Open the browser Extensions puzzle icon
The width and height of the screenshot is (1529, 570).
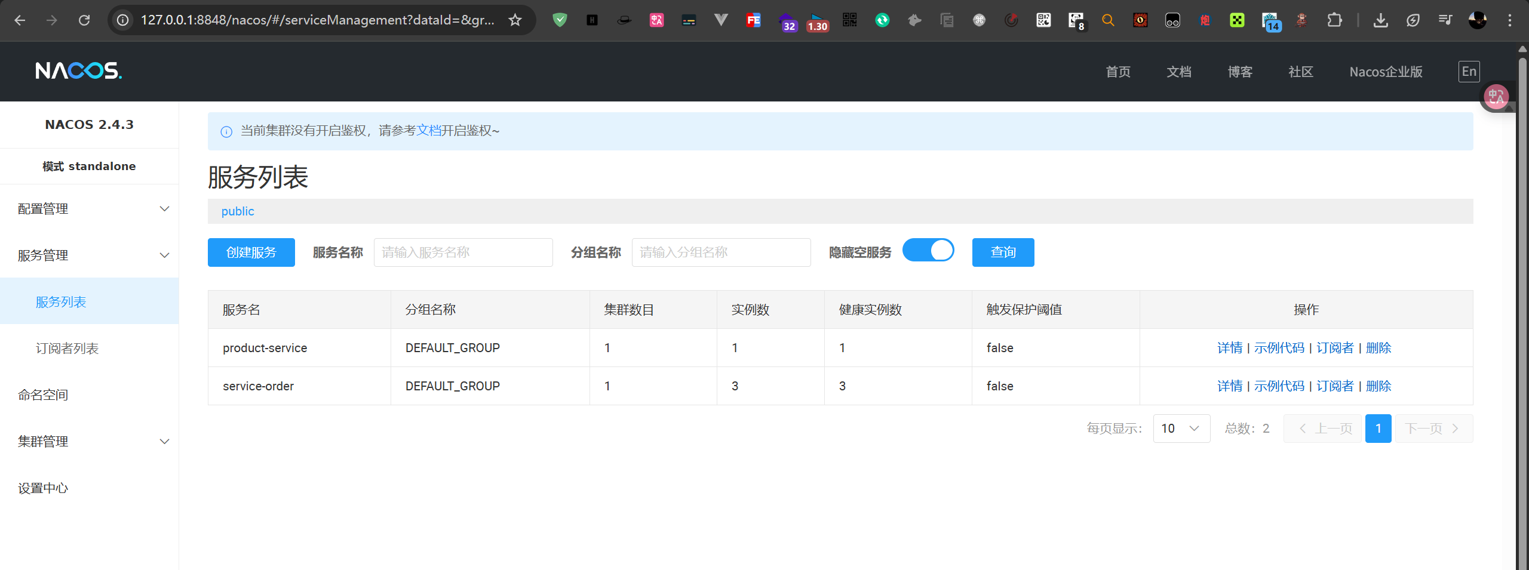[x=1334, y=20]
